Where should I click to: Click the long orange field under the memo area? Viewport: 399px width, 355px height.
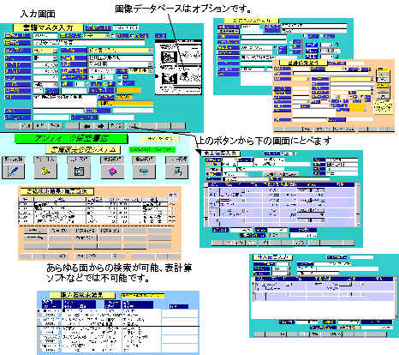pos(126,104)
